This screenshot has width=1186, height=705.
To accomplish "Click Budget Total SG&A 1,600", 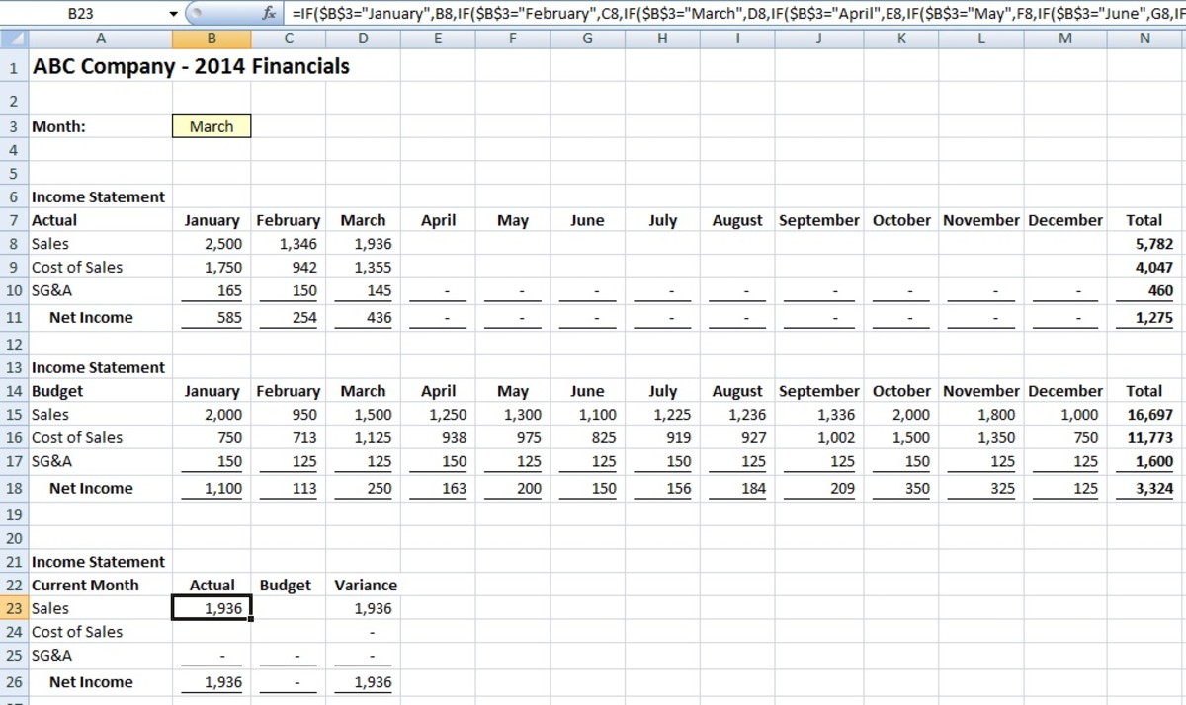I will [1154, 461].
